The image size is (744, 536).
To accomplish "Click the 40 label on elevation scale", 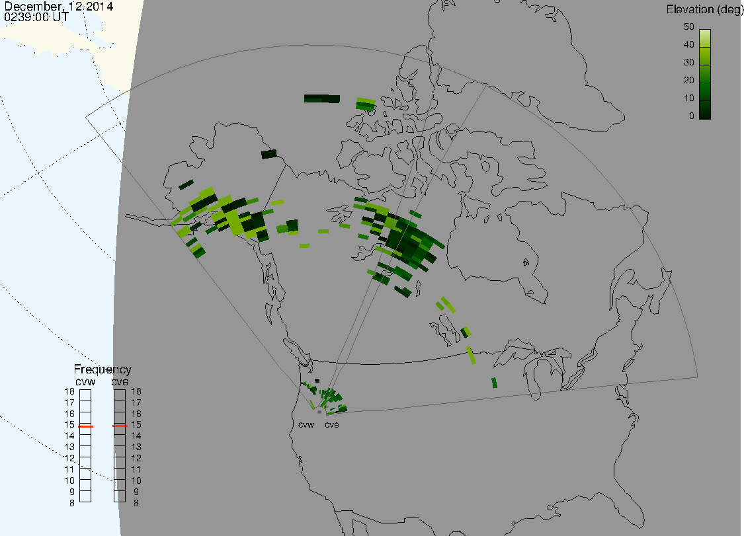I will [x=689, y=44].
